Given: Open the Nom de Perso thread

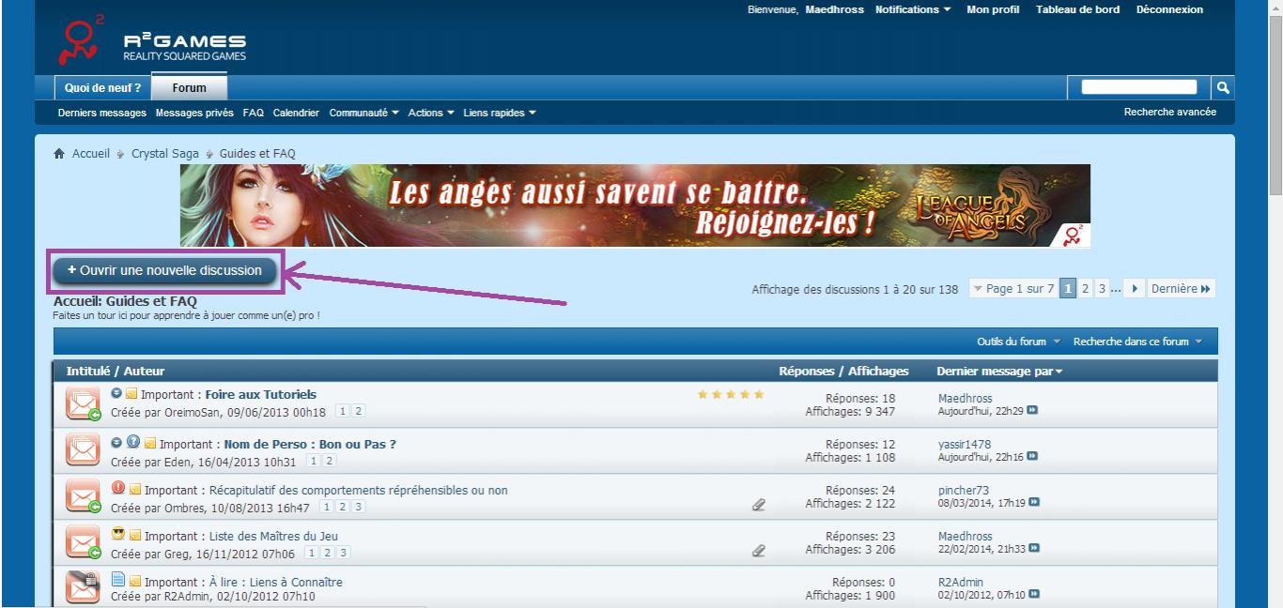Looking at the screenshot, I should [x=309, y=444].
